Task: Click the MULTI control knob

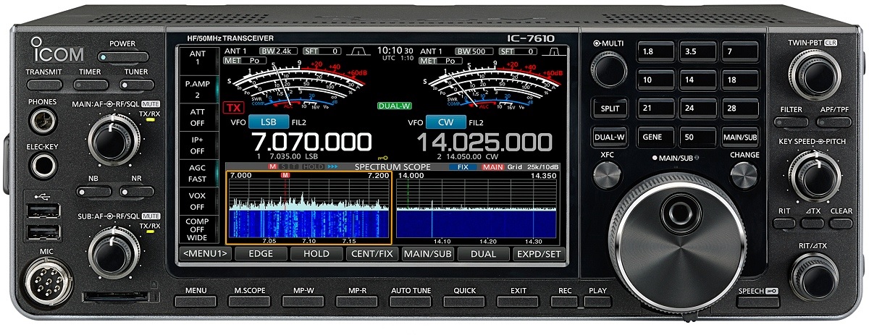Action: [x=608, y=71]
